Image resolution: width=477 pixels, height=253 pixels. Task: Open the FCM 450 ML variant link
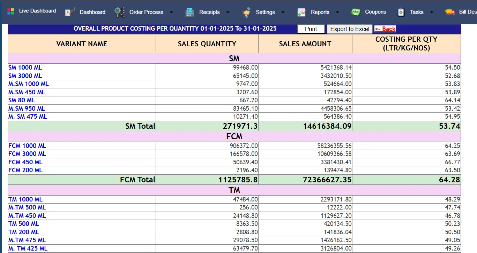[25, 162]
